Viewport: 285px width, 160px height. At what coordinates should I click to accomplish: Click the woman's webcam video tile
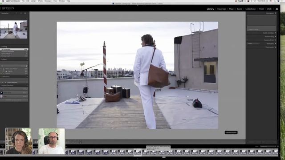coord(19,141)
